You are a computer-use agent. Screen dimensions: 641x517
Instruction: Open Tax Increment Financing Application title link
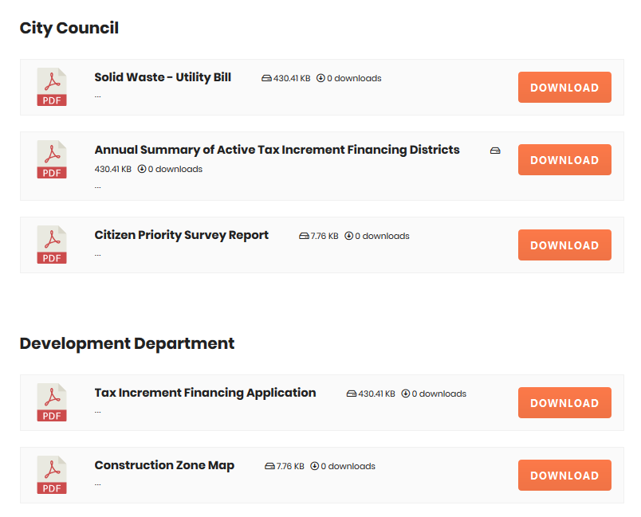coord(205,393)
